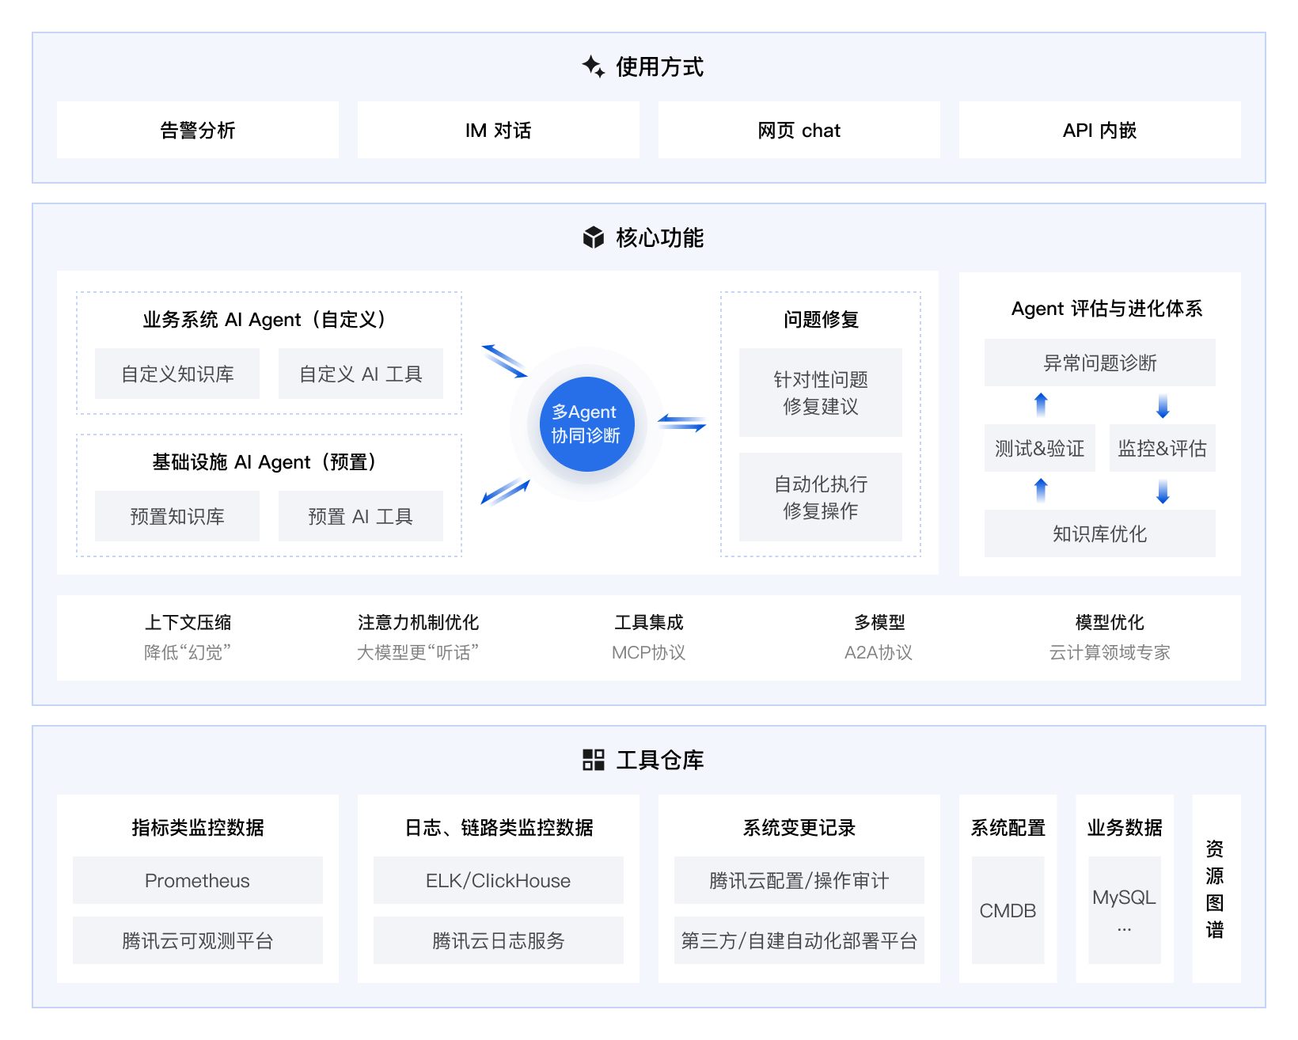Click the ELK/ClickHouse block
Image resolution: width=1298 pixels, height=1040 pixels.
499,880
